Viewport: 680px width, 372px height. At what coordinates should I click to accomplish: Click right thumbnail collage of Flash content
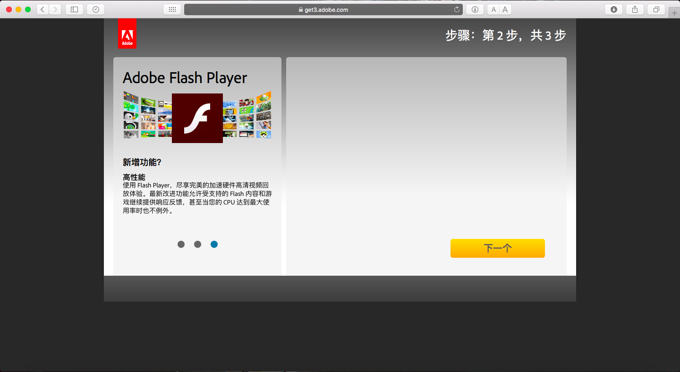point(247,115)
